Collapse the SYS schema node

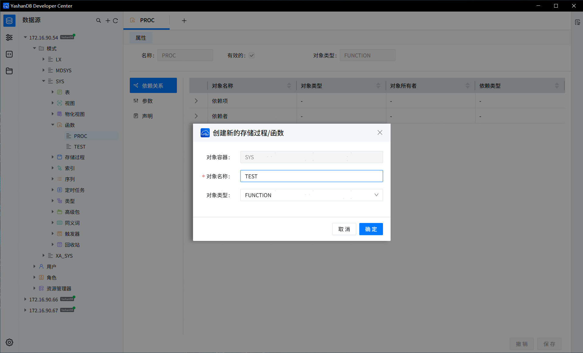pos(43,81)
